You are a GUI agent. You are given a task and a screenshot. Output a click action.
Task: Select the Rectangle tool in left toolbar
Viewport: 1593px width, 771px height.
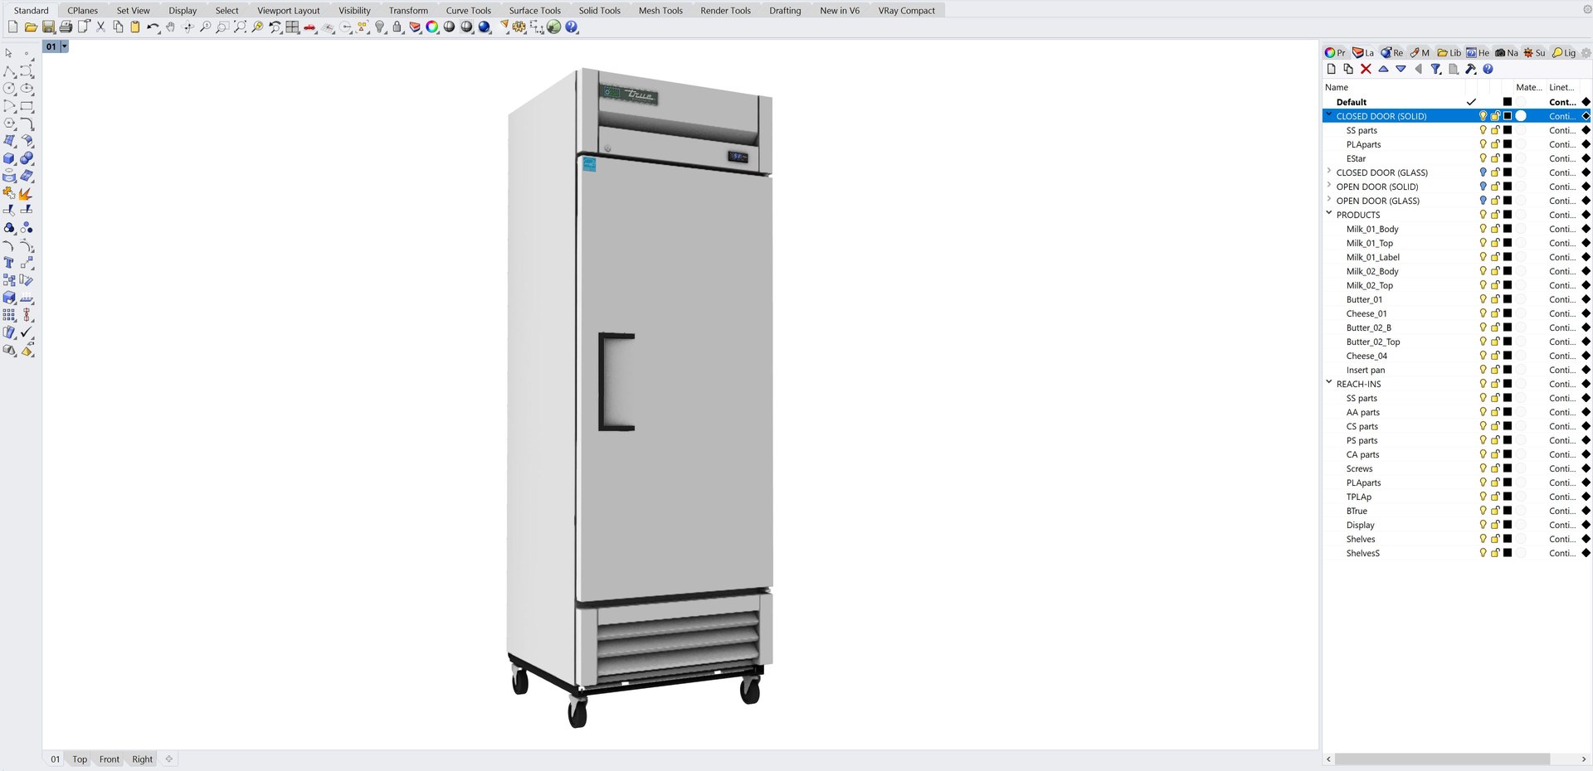tap(27, 106)
